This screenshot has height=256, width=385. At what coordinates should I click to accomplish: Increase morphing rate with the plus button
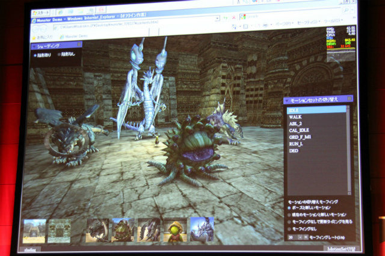coord(306,237)
